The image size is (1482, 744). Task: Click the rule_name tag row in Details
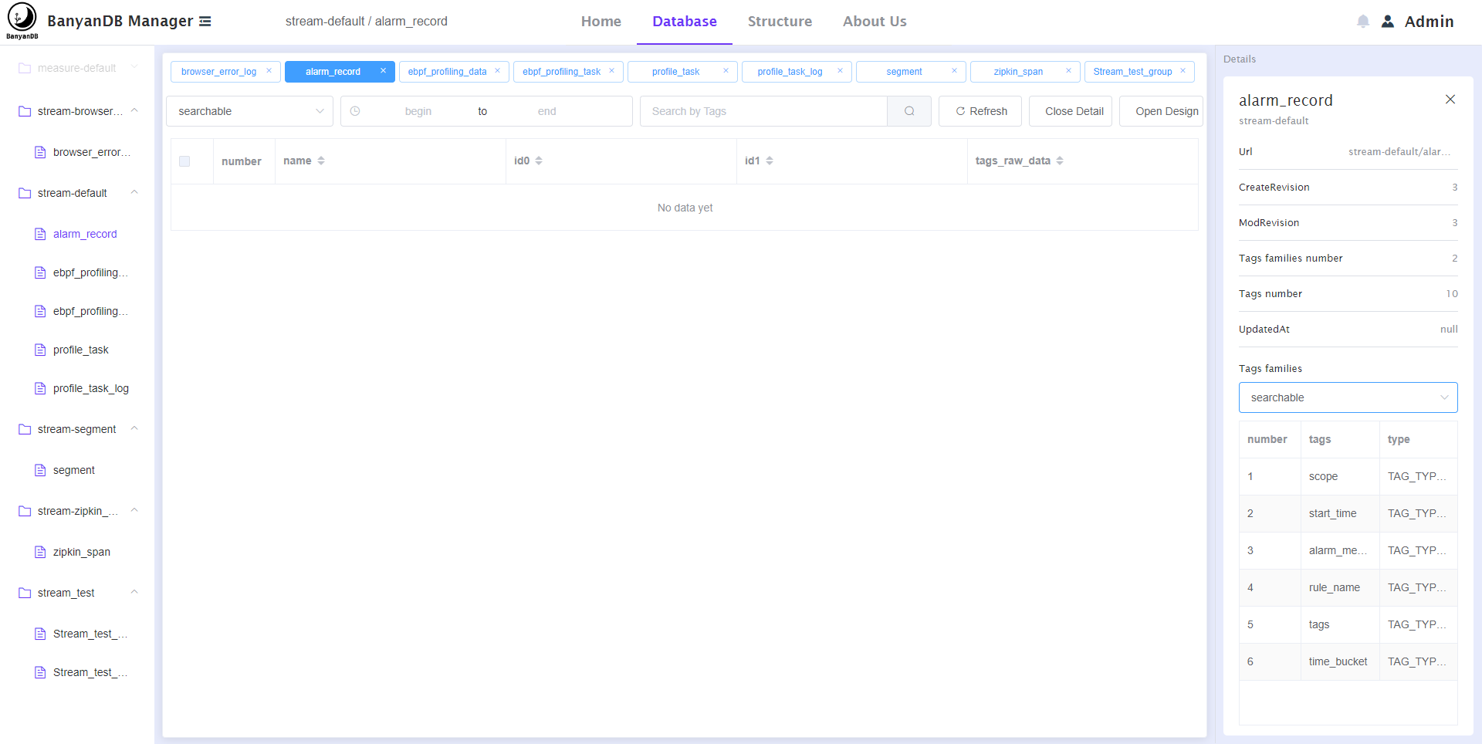(x=1348, y=587)
